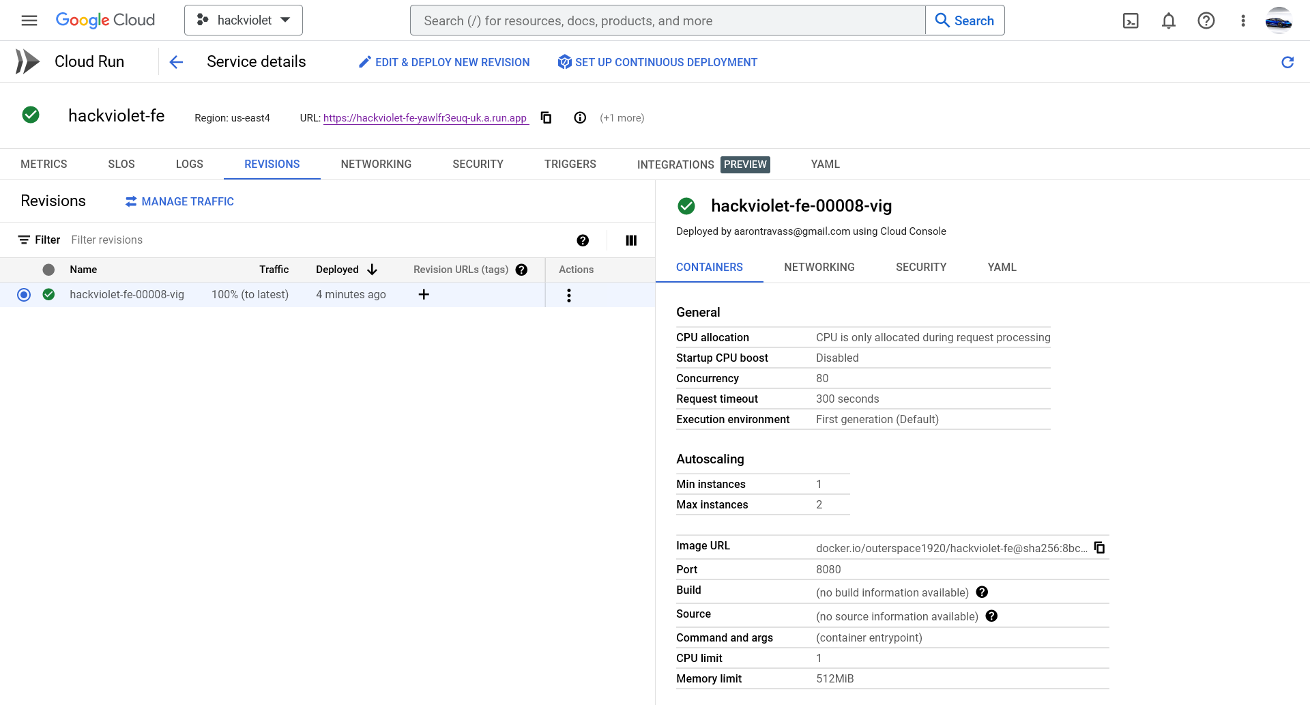Refresh the service details page
This screenshot has height=705, width=1310.
1287,62
